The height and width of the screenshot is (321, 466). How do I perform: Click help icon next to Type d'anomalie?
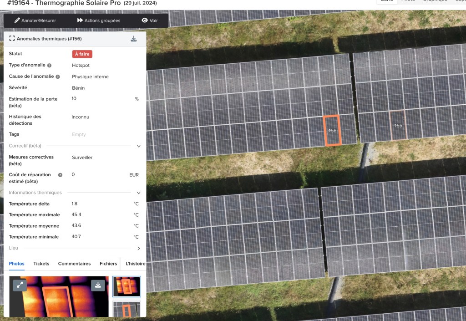click(x=49, y=66)
